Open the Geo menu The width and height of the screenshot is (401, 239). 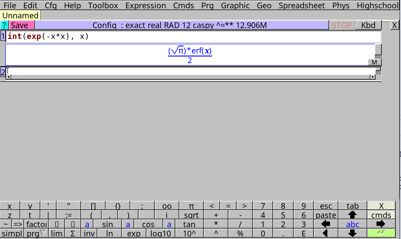[264, 5]
